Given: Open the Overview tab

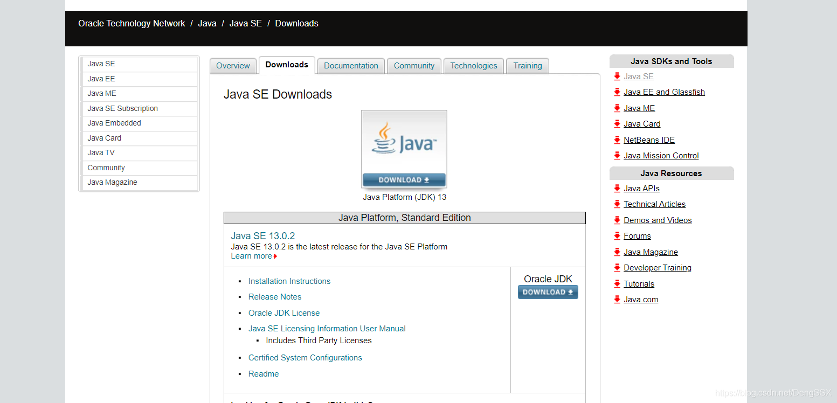Looking at the screenshot, I should pos(233,66).
